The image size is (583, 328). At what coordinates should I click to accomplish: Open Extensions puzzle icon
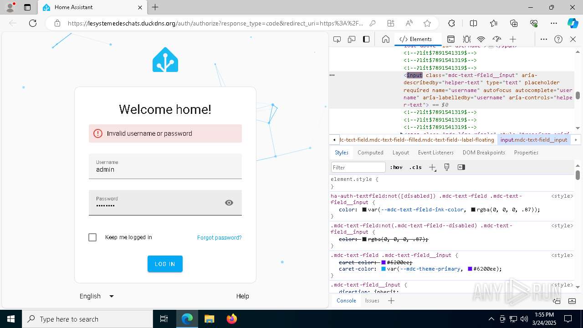point(451,23)
